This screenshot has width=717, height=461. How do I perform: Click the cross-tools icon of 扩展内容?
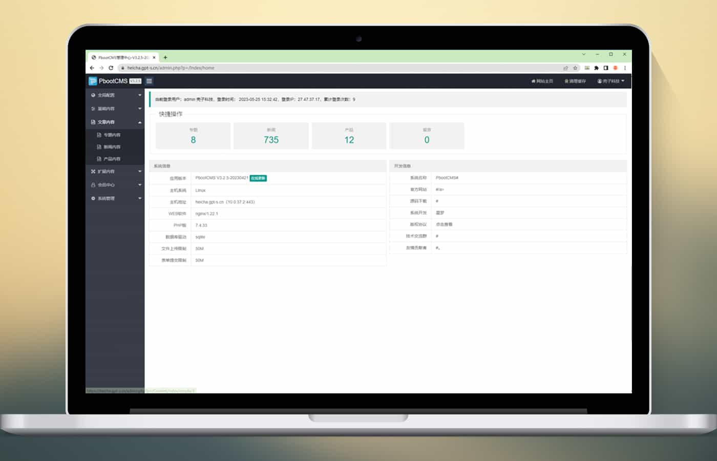pos(93,172)
